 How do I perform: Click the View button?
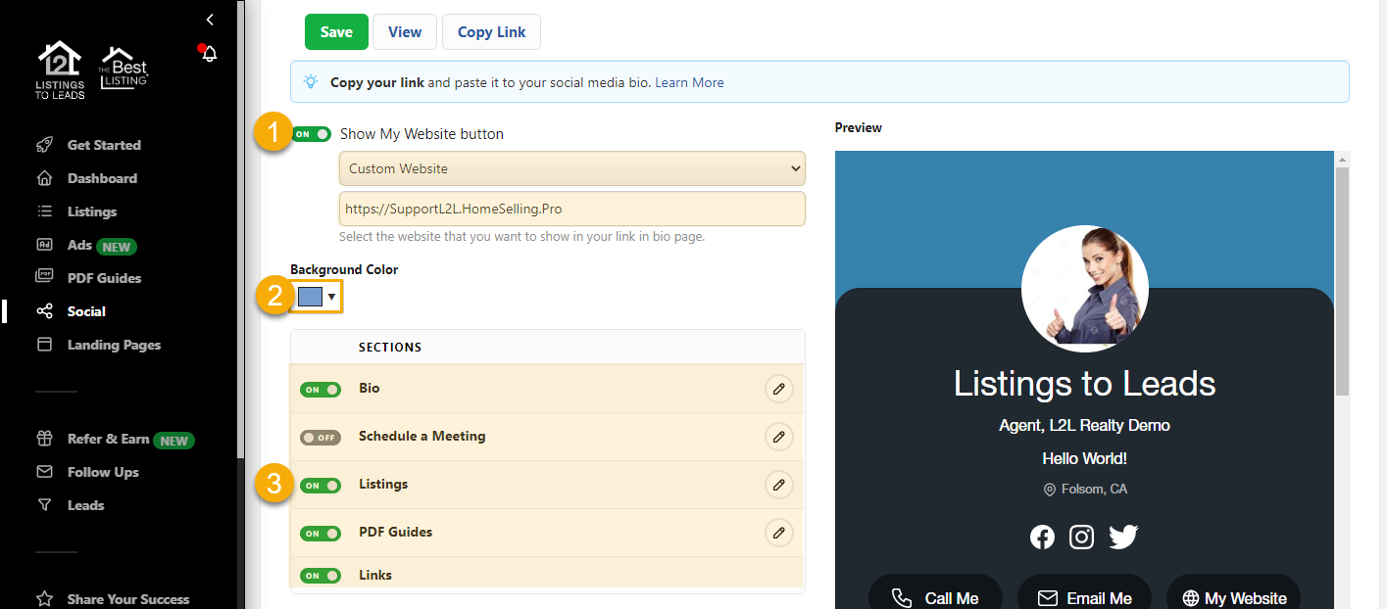click(x=405, y=31)
